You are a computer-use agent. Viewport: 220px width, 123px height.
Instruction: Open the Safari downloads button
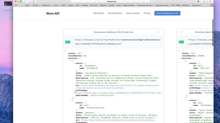(x=198, y=1)
